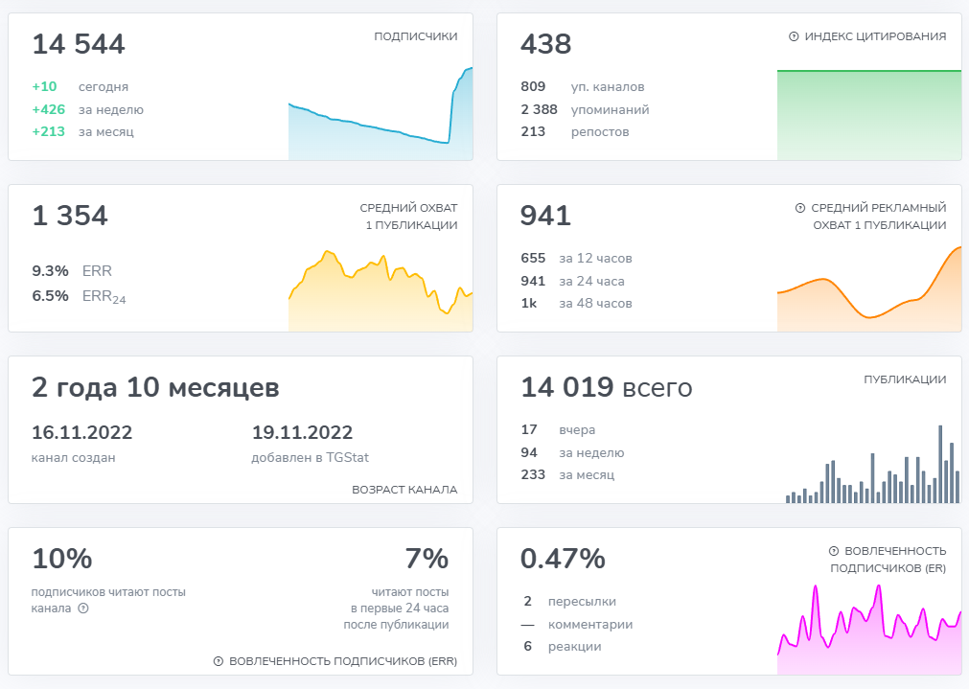Viewport: 969px width, 689px height.
Task: Click the publications bar chart
Action: click(870, 470)
